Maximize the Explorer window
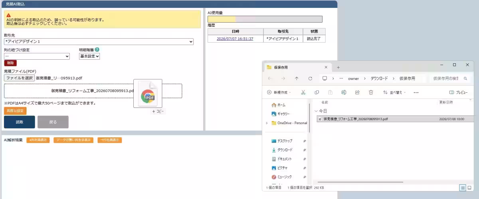 [454, 65]
